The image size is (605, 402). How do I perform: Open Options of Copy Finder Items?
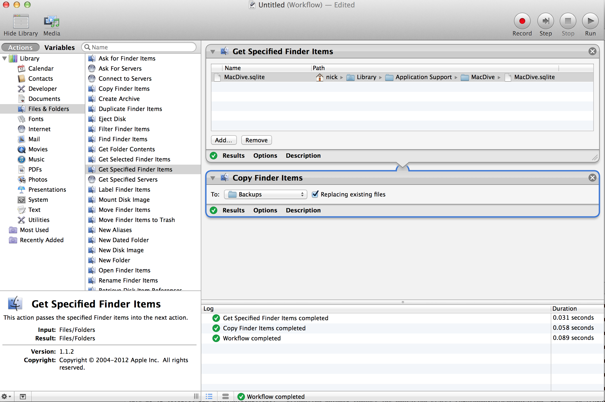tap(265, 210)
